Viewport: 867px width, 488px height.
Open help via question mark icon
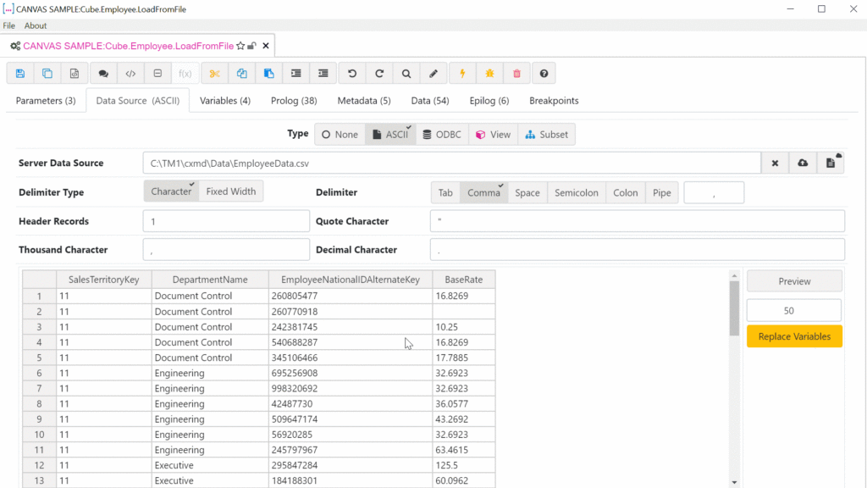point(544,74)
